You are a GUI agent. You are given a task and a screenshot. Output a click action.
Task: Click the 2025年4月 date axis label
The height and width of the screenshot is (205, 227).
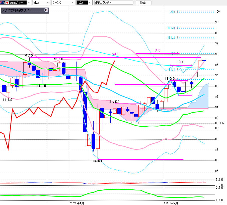(77, 203)
